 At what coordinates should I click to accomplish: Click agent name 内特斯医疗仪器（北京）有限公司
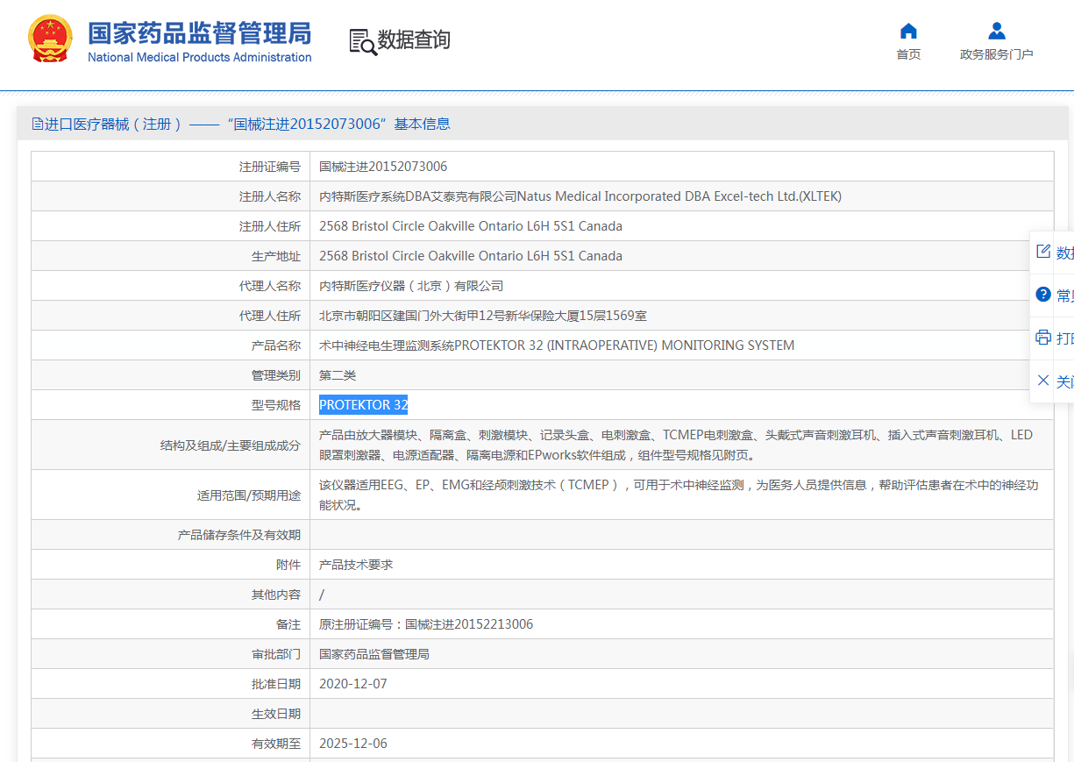411,286
